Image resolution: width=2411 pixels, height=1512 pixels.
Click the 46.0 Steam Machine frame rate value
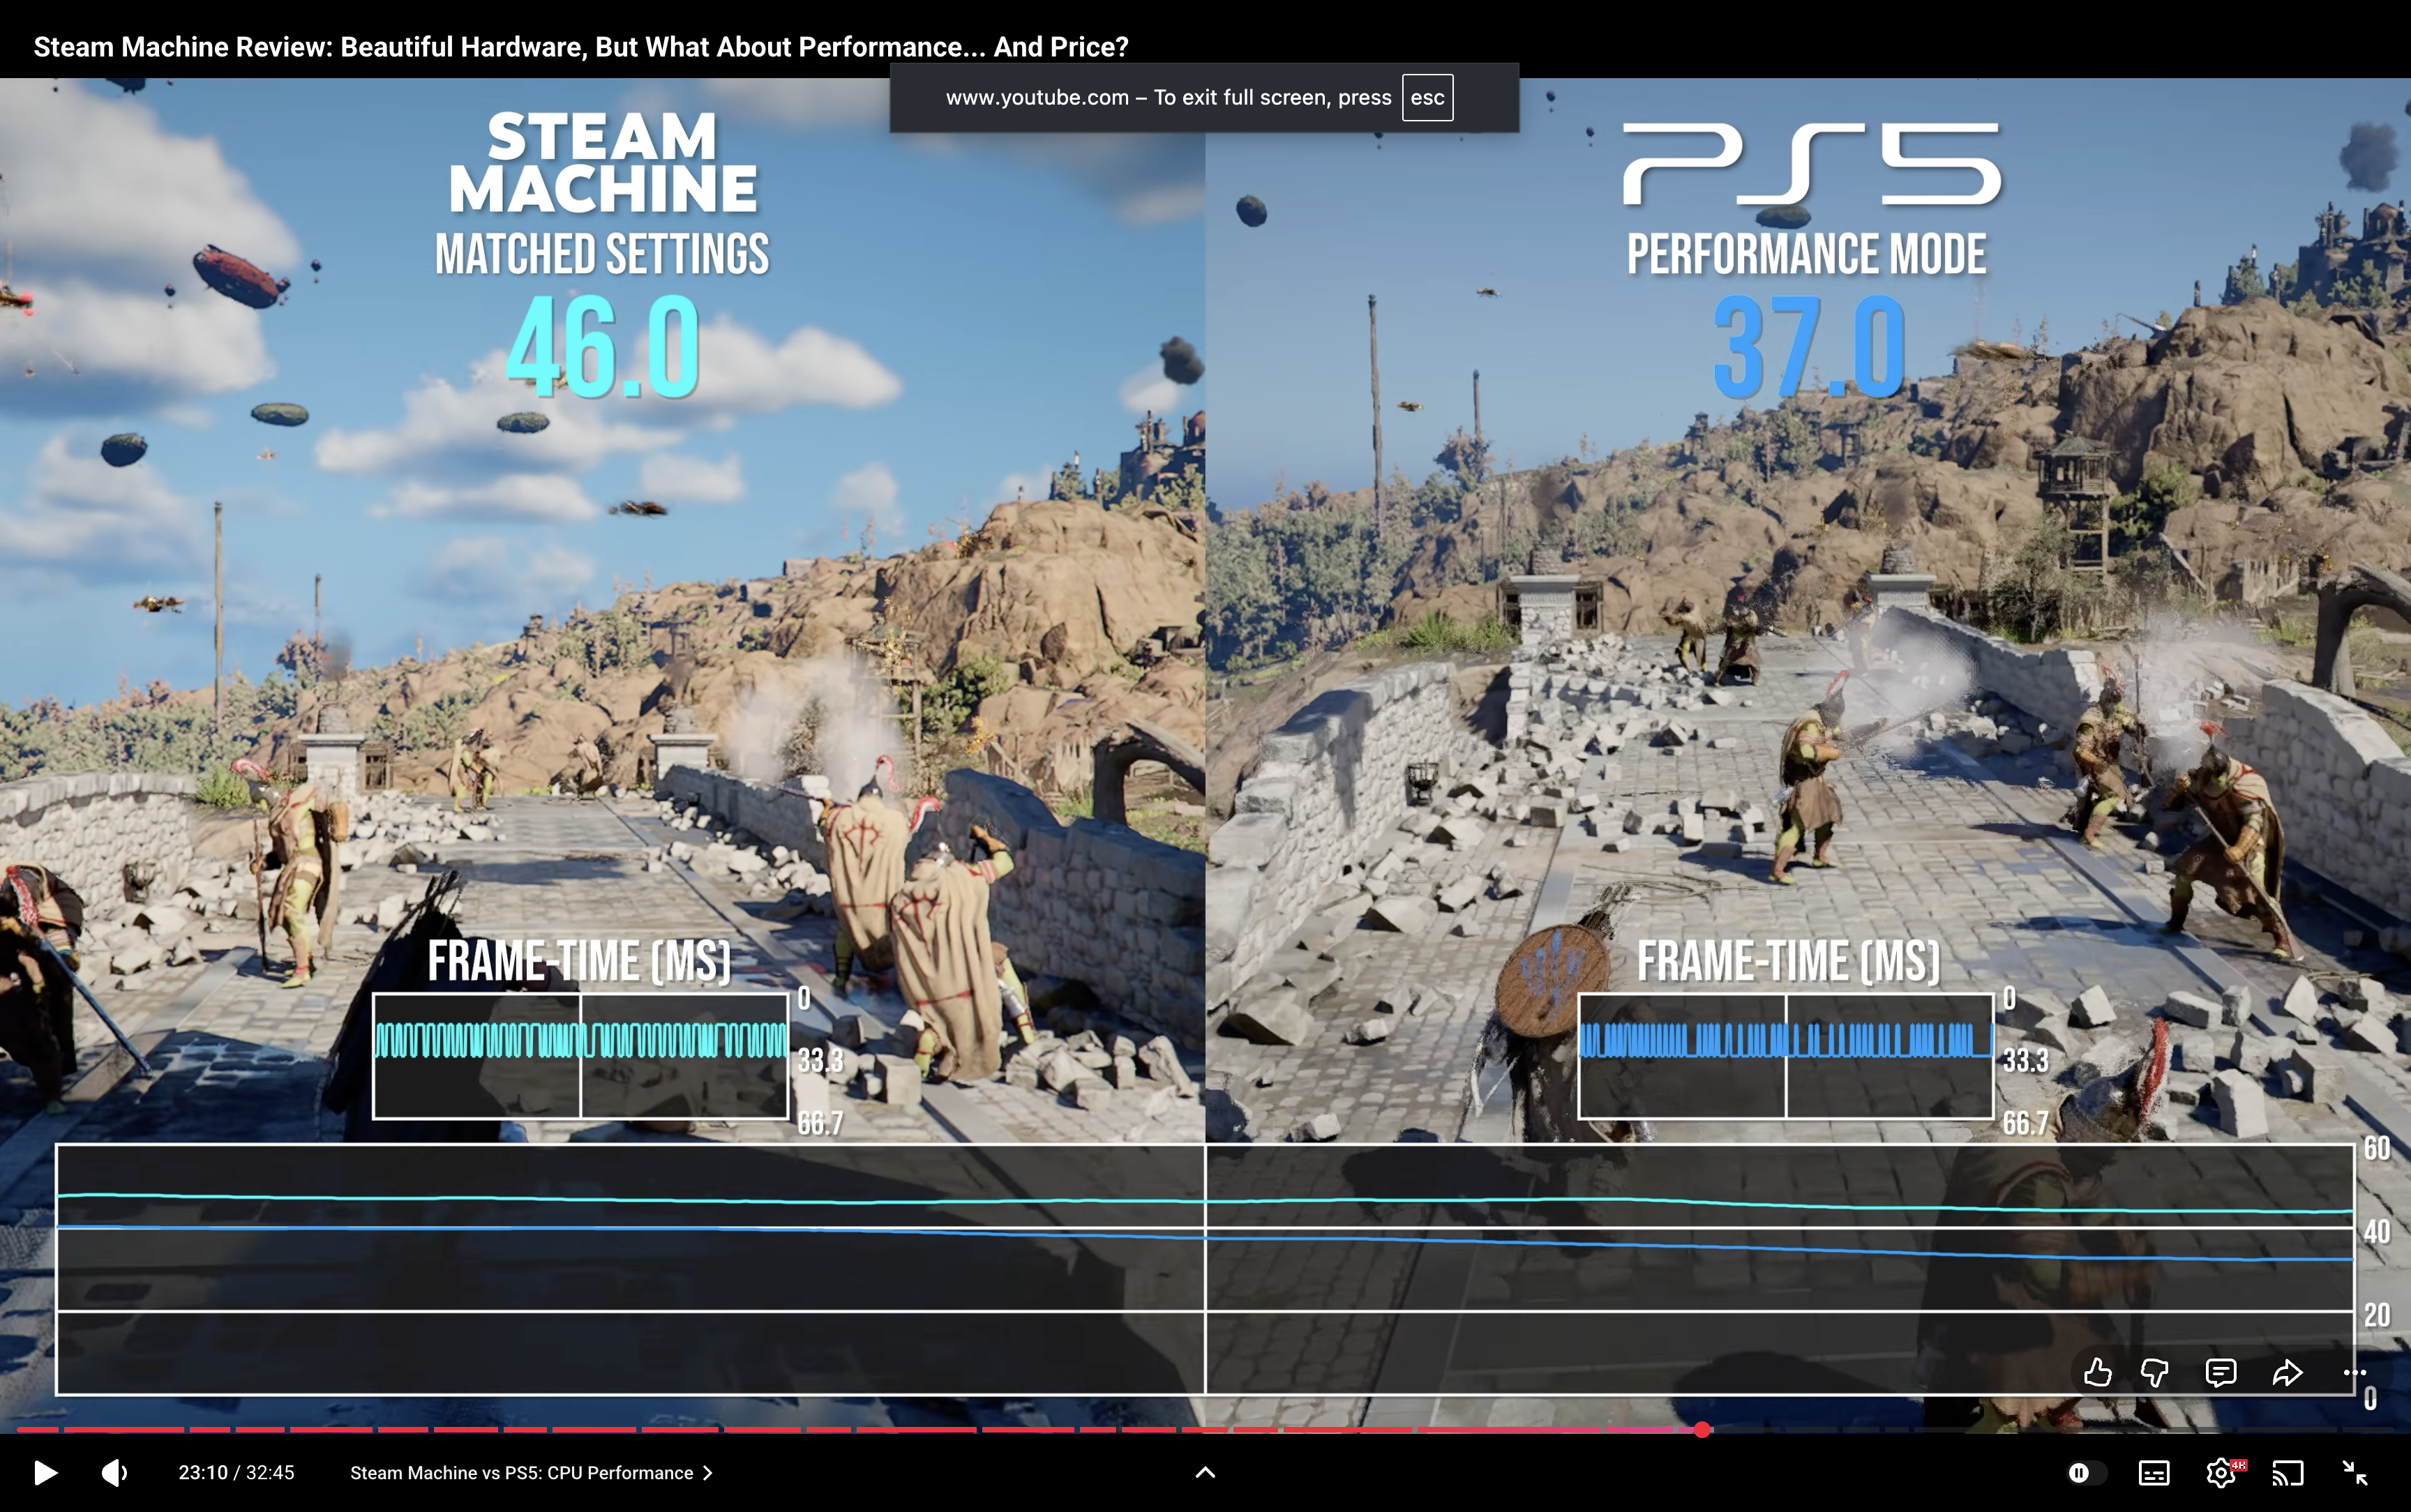click(x=602, y=347)
